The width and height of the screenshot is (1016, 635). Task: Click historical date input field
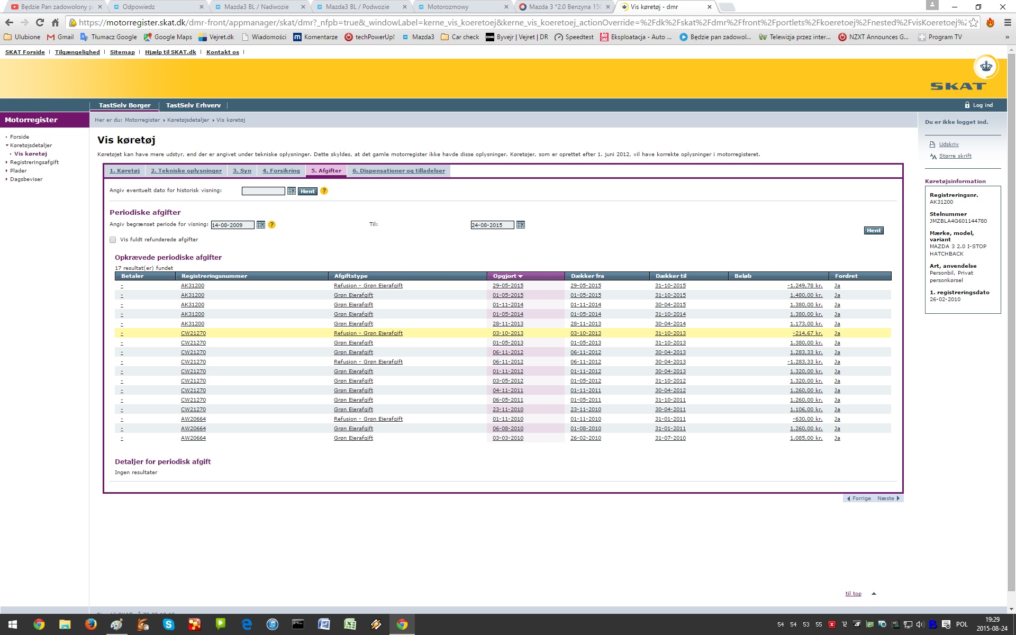(263, 191)
